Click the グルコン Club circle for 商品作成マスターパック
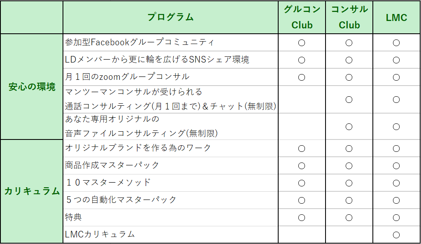Viewport: 421px width, 244px height. (x=302, y=166)
